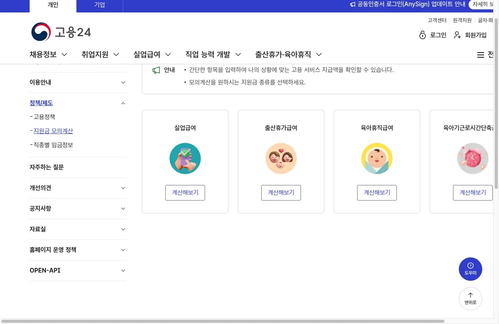Image resolution: width=499 pixels, height=324 pixels.
Task: Click the 실업급여 card title
Action: (185, 128)
